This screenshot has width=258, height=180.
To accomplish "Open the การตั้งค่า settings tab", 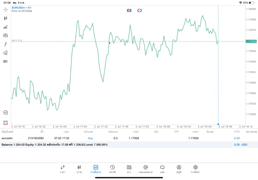I will tap(196, 169).
